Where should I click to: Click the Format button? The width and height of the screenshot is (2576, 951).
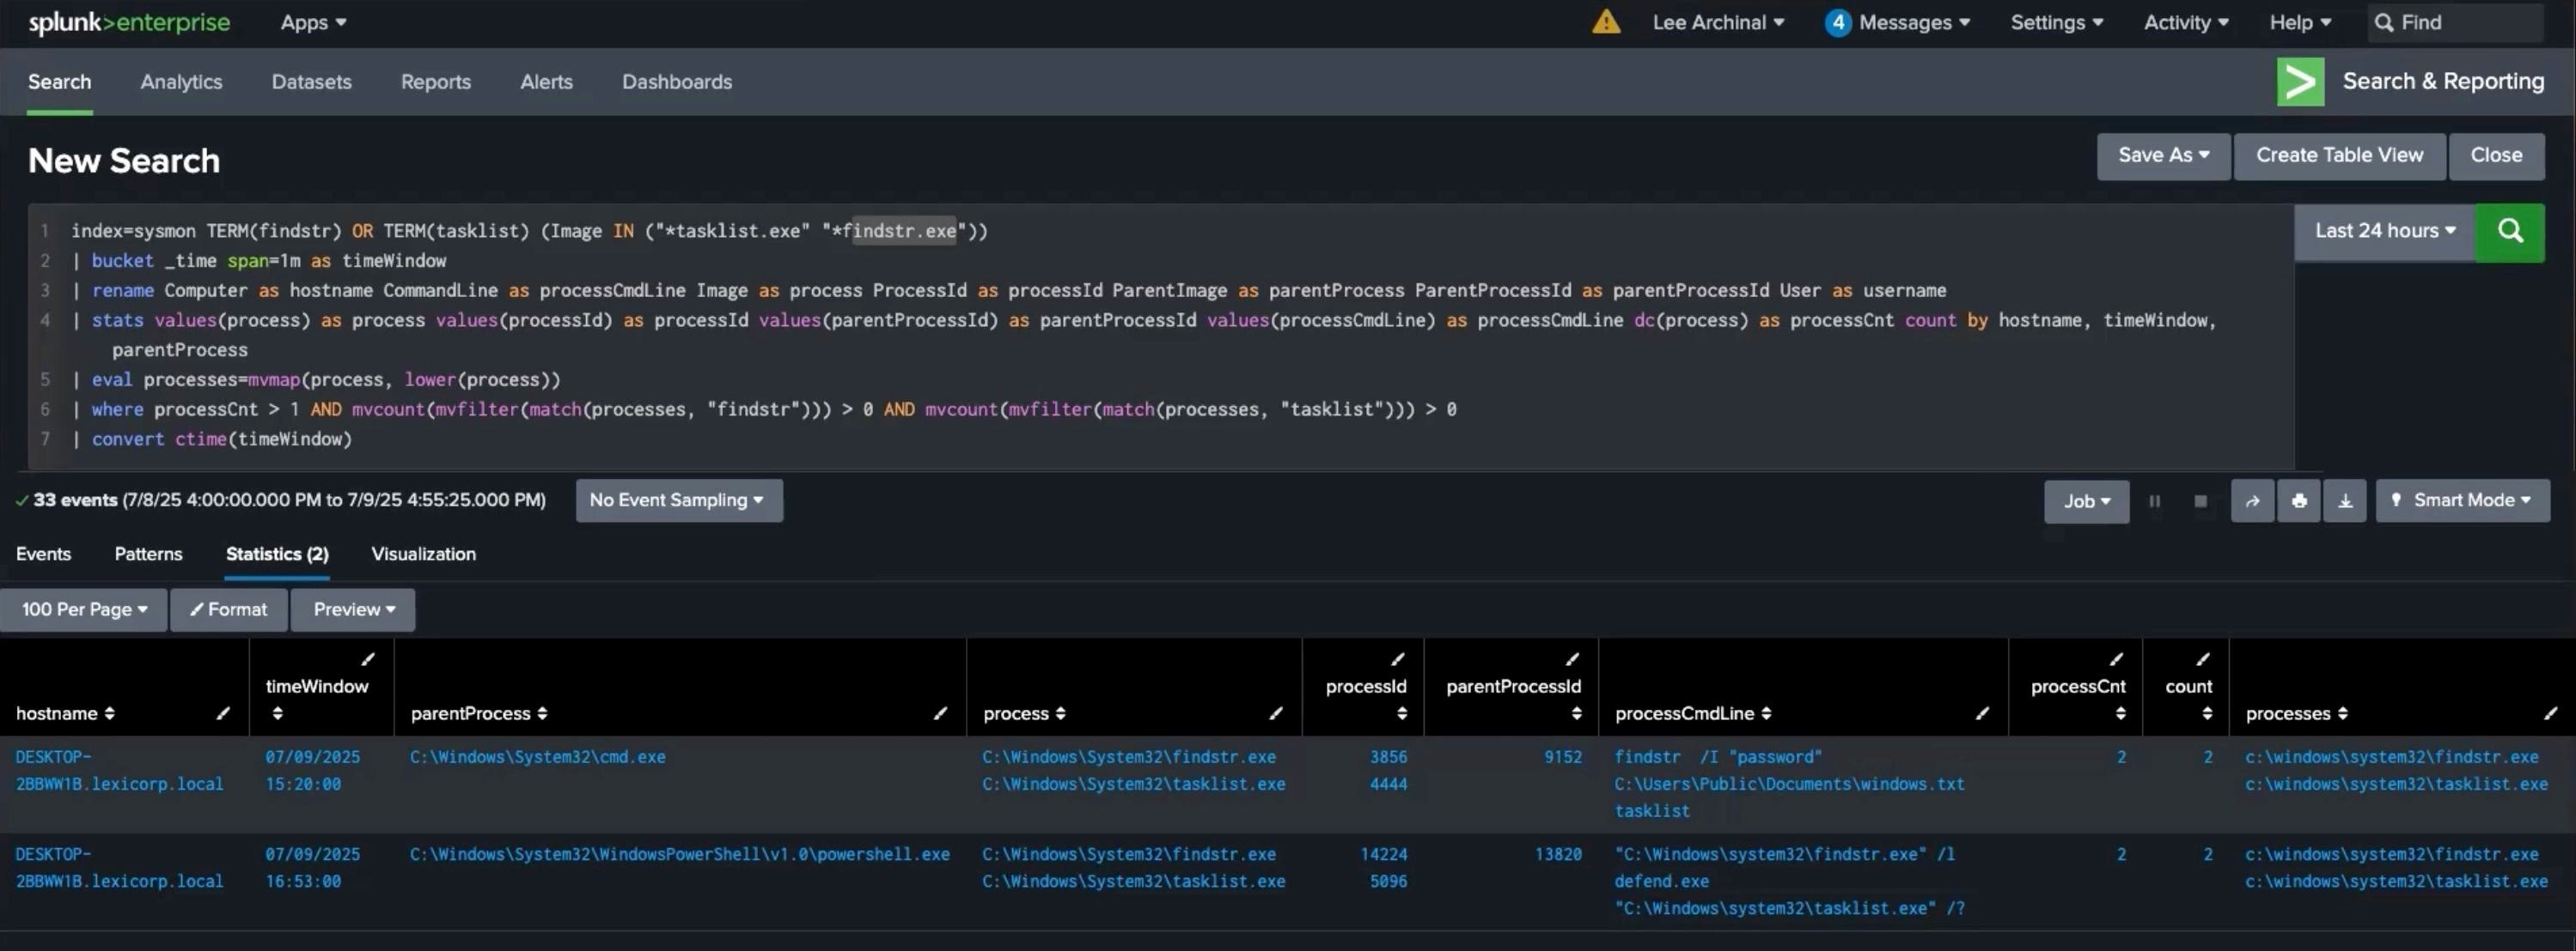pos(229,609)
